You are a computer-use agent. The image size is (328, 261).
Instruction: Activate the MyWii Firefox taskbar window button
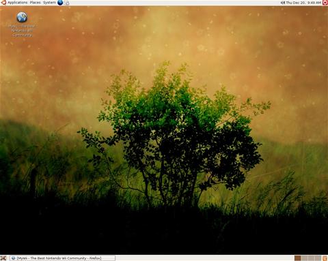pyautogui.click(x=63, y=258)
